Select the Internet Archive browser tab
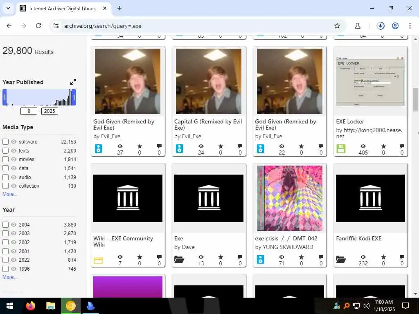Screen dimensions: 419x314 click(x=63, y=9)
